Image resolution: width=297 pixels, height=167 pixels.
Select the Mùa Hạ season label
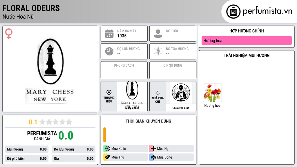point(163,149)
